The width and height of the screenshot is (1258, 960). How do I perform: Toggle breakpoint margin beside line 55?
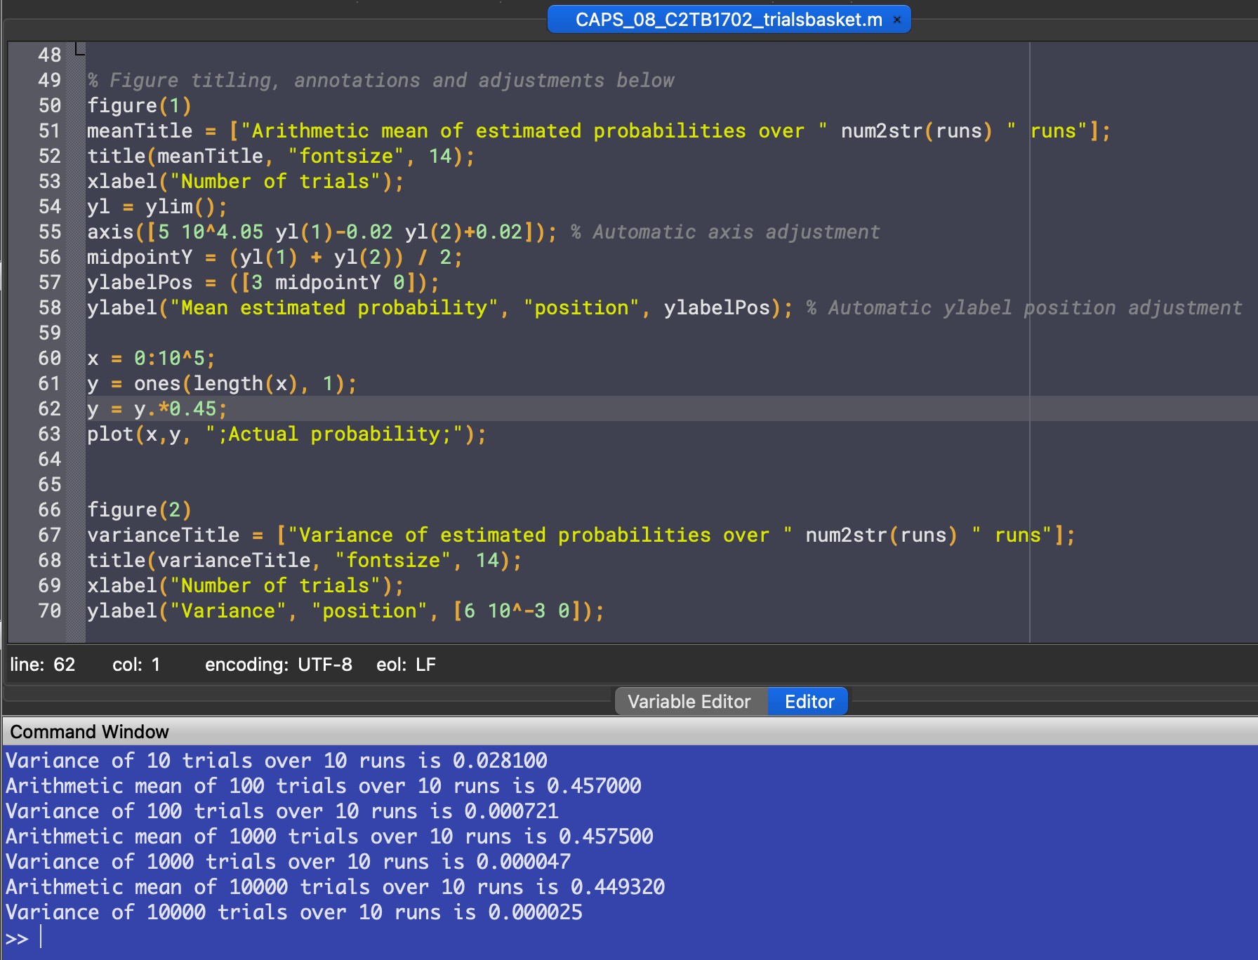[x=75, y=232]
